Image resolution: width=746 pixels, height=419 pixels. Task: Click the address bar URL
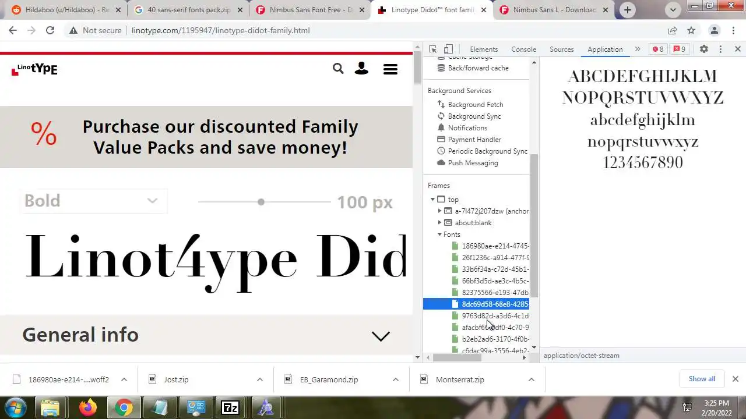(221, 30)
